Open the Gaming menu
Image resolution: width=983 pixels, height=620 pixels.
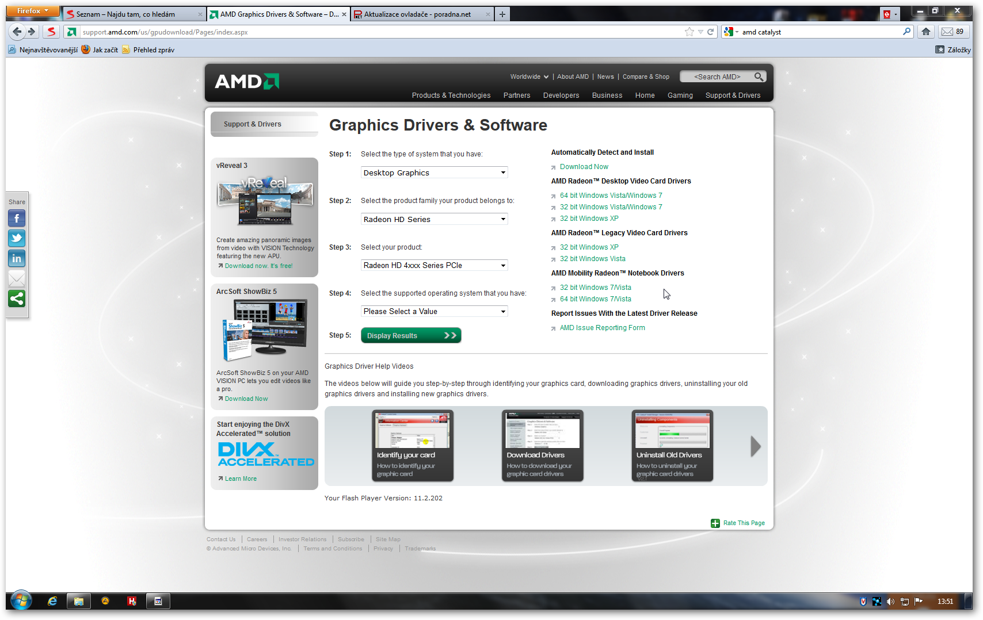click(680, 95)
